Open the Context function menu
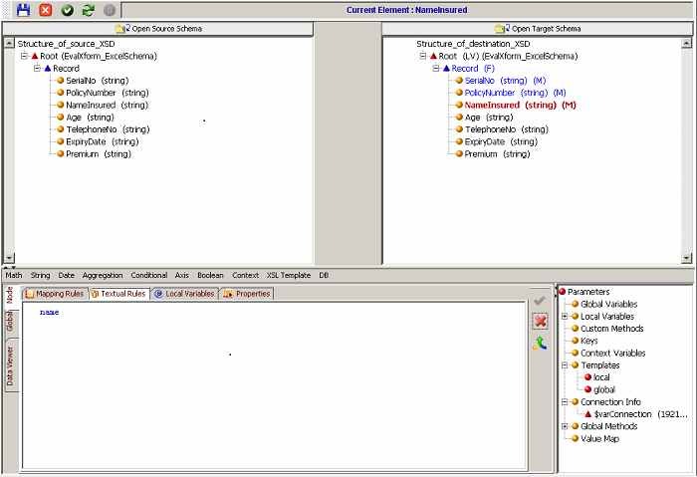The image size is (697, 477). 245,275
